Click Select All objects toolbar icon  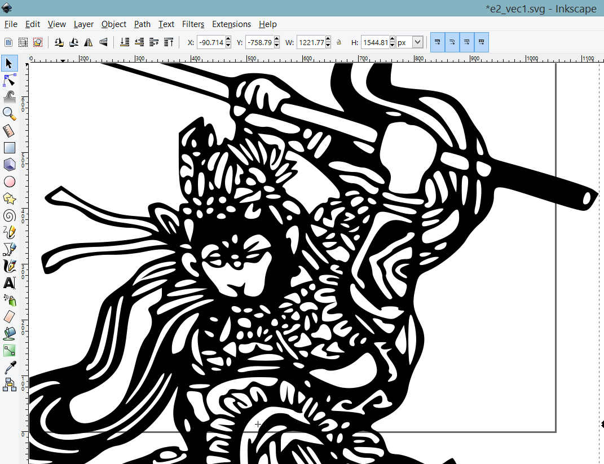pos(8,42)
